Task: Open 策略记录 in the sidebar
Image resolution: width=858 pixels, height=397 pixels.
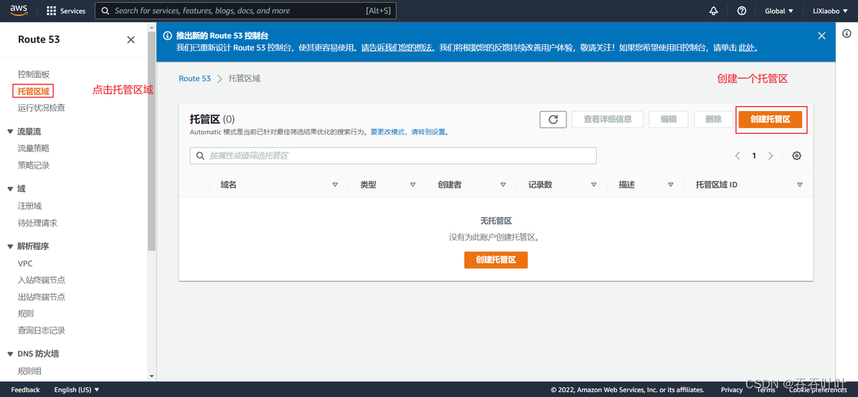Action: coord(34,165)
